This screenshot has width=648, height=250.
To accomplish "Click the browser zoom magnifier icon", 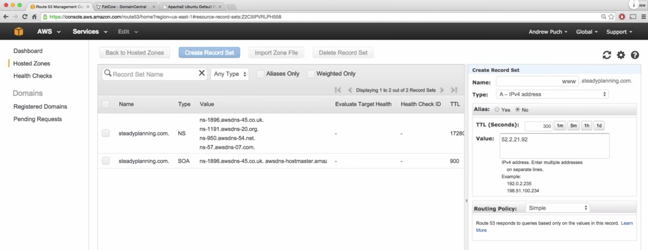I will click(604, 17).
